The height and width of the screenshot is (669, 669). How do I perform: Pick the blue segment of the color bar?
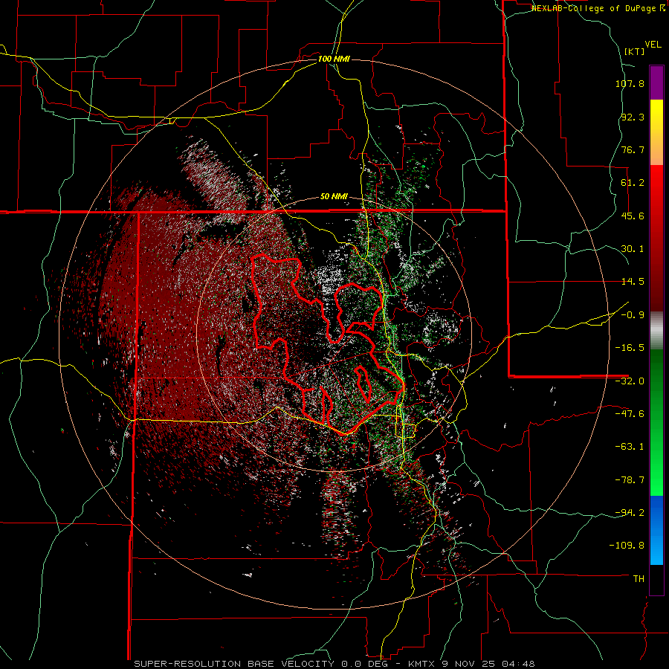pos(656,530)
